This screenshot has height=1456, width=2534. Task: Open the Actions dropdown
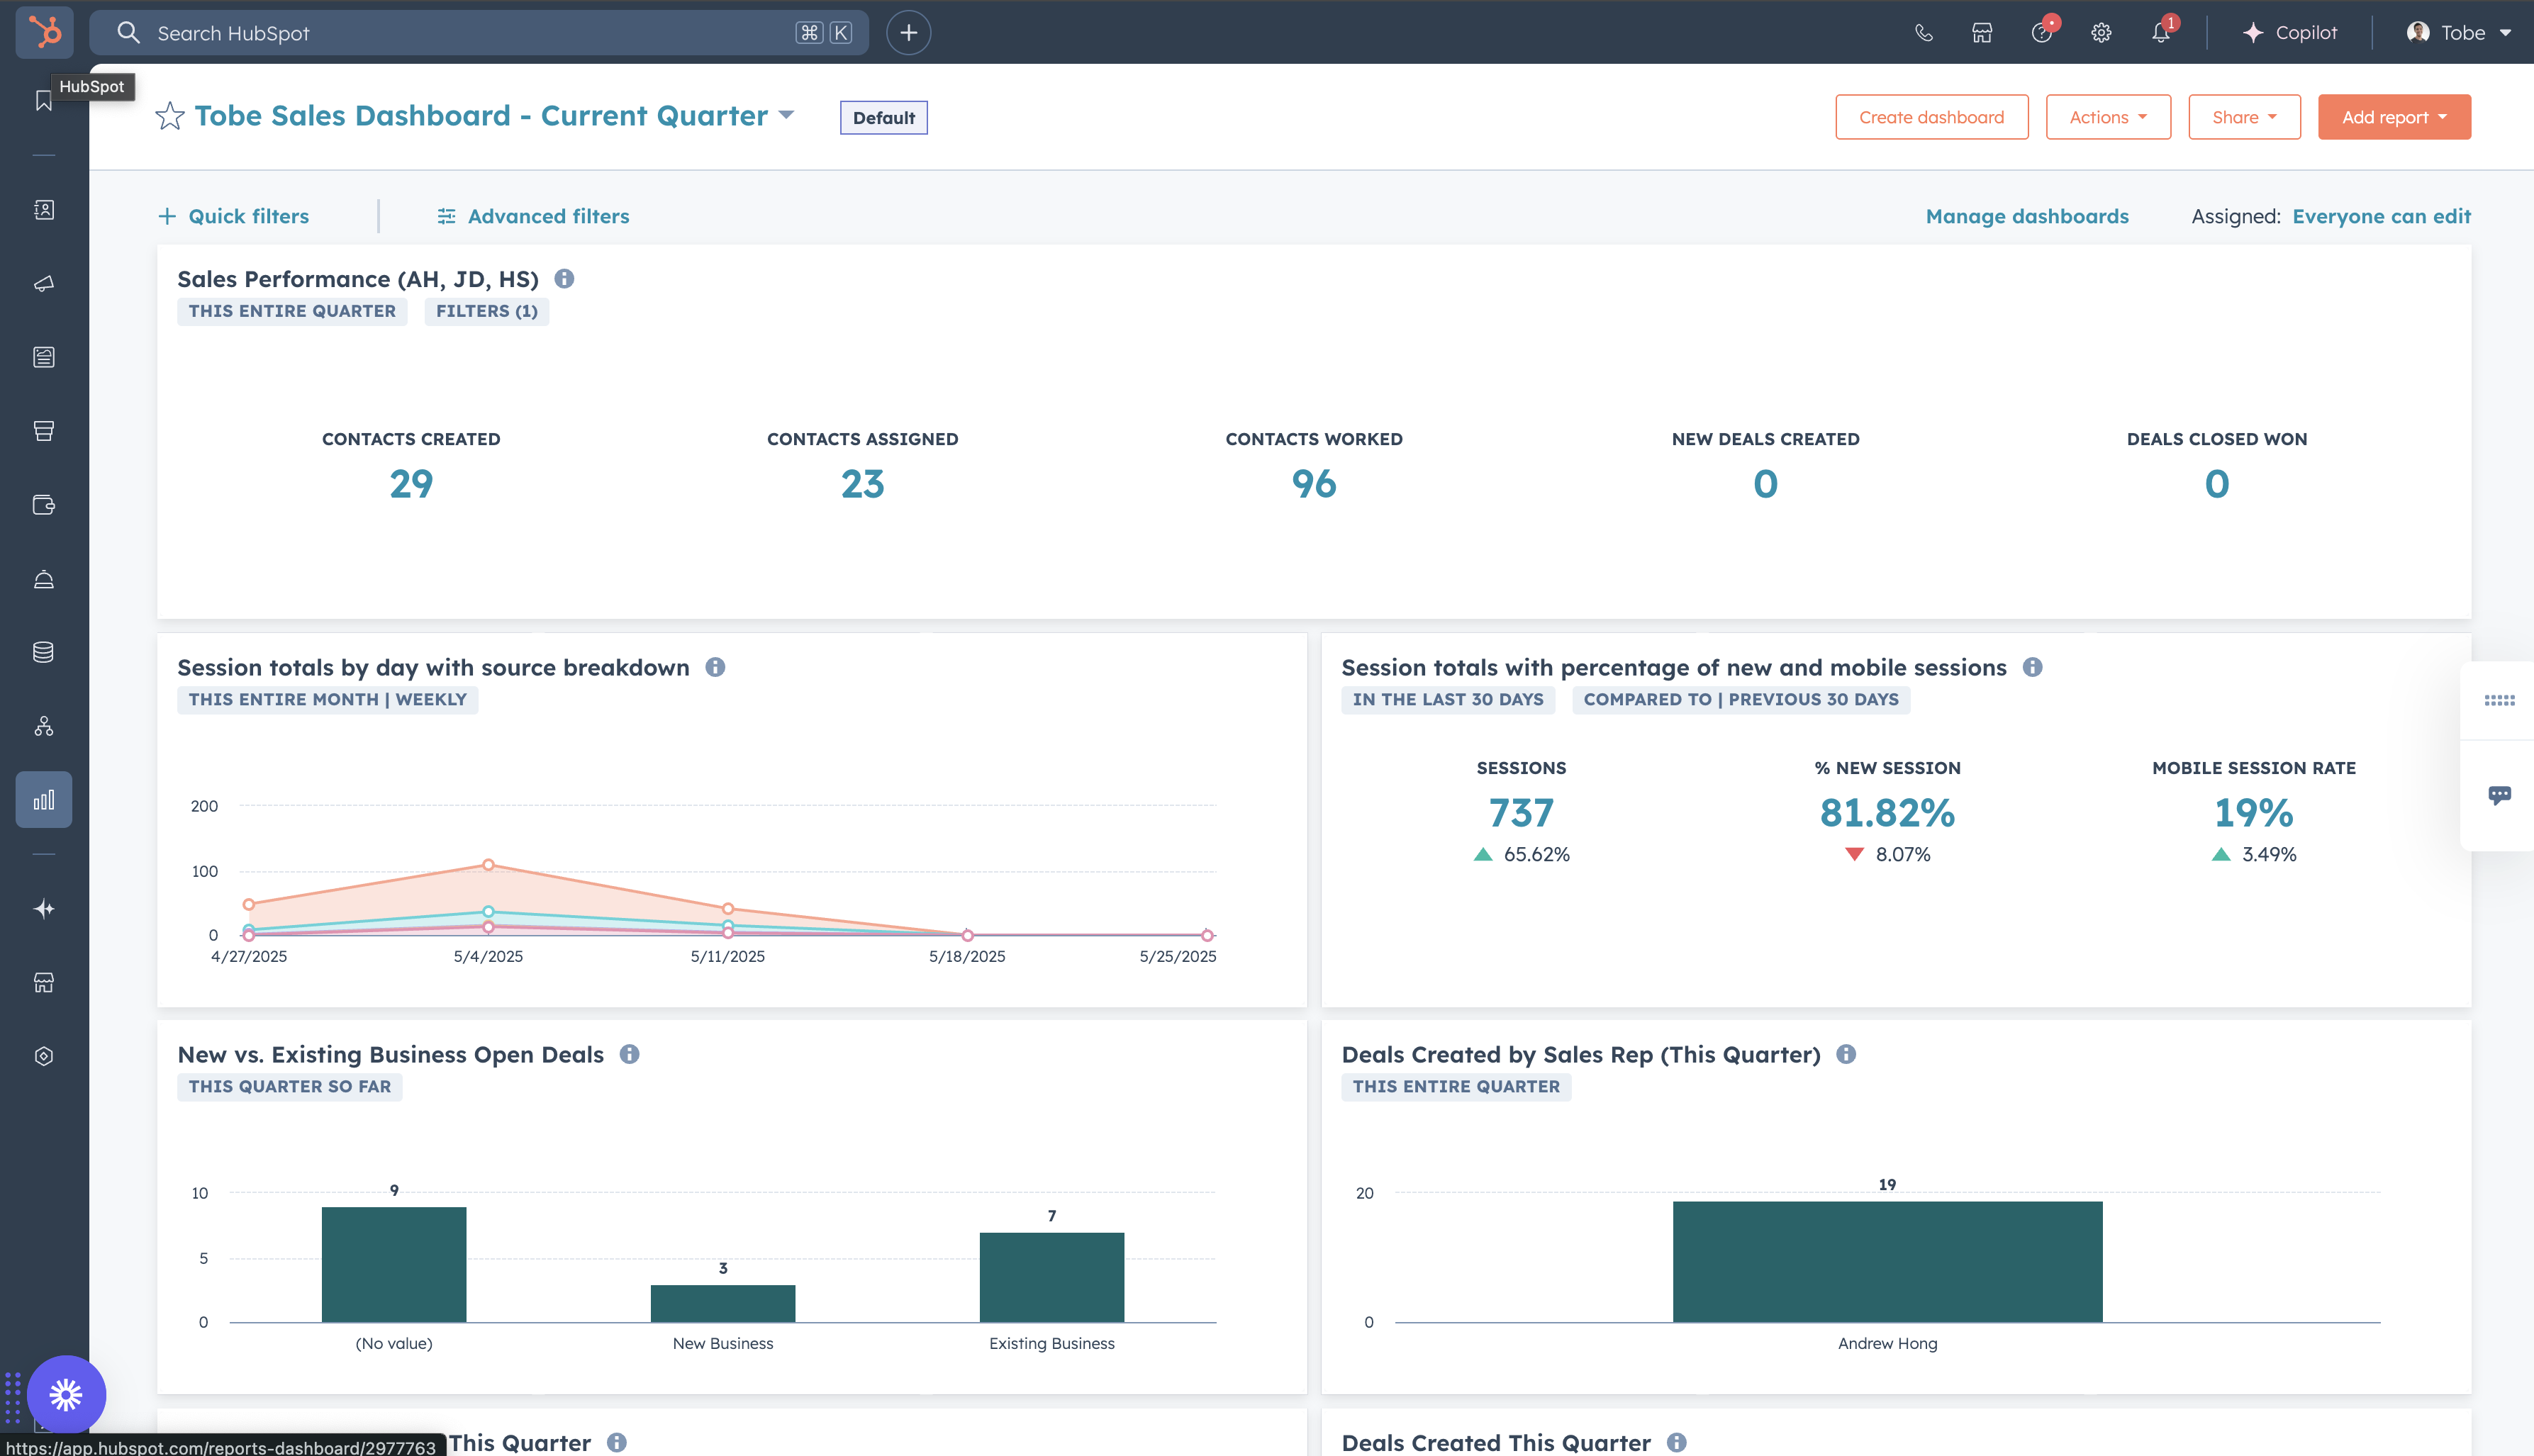tap(2108, 117)
